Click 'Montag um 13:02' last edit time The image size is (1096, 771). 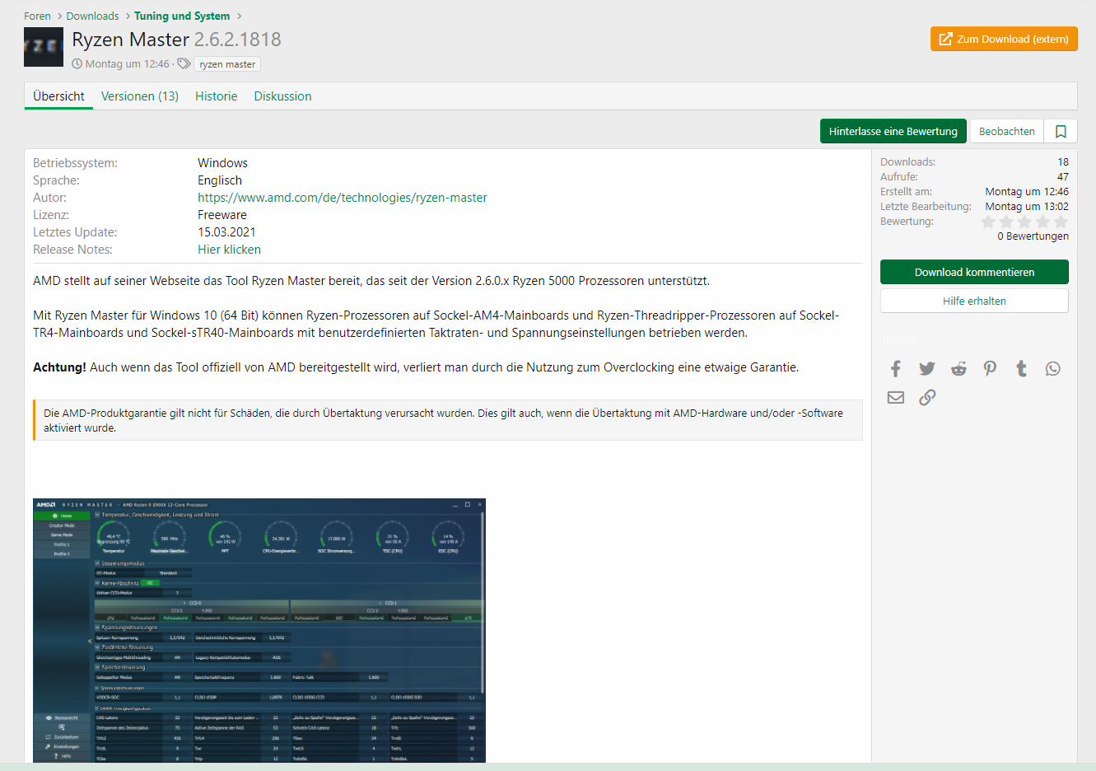(x=1027, y=207)
